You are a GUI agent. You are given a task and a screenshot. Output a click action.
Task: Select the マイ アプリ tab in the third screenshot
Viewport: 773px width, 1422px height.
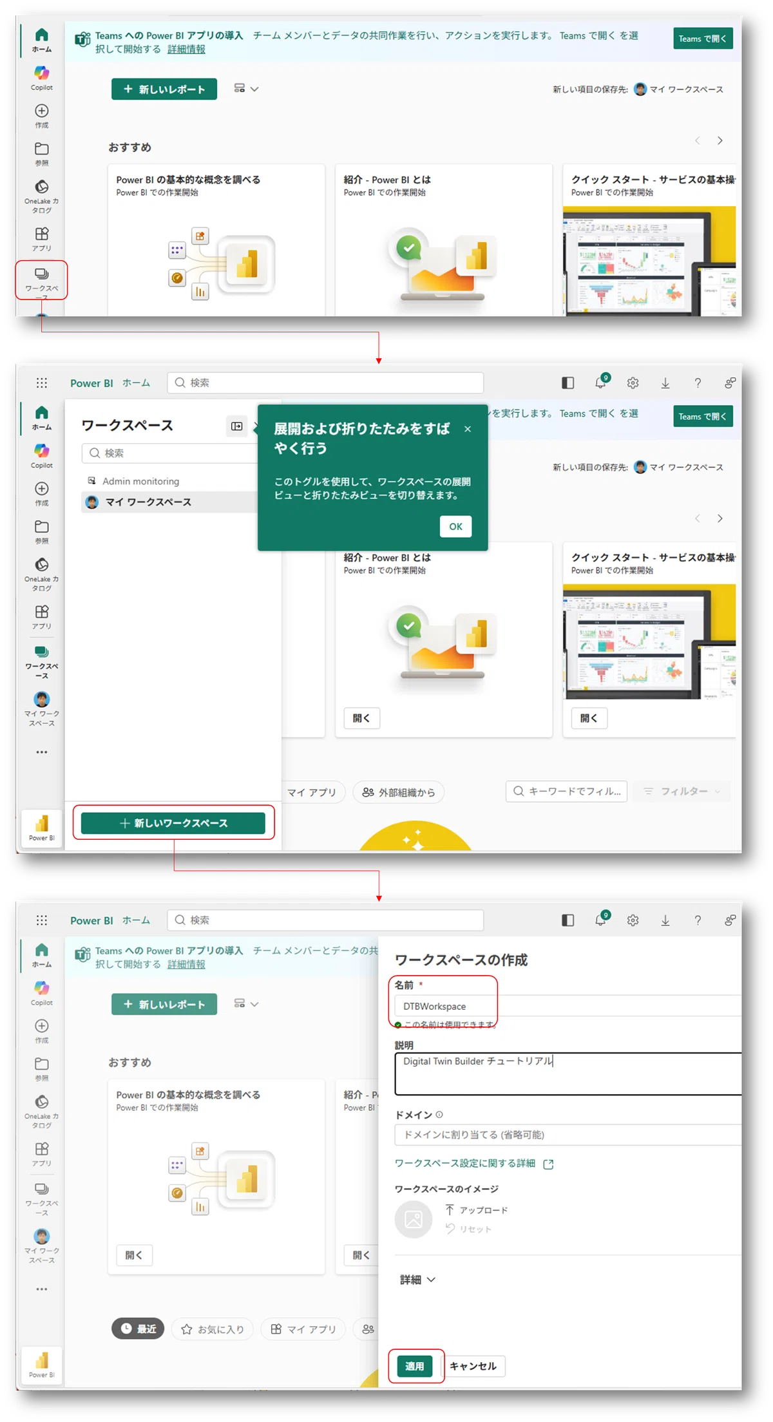[x=303, y=1329]
